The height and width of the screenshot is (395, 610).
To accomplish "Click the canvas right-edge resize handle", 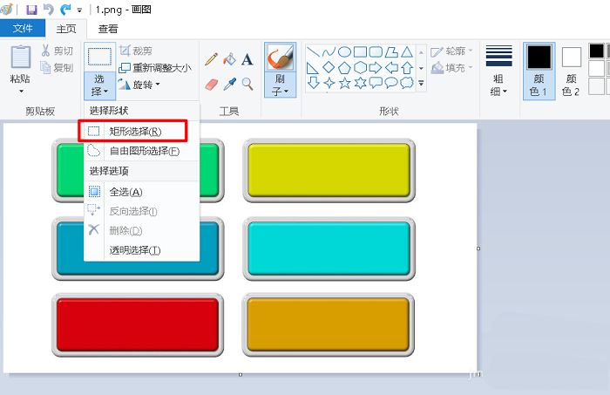I will click(x=478, y=249).
